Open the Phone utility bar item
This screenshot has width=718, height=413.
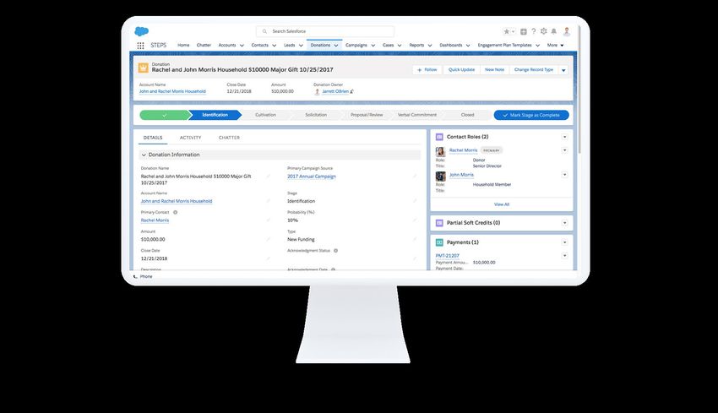(x=143, y=276)
